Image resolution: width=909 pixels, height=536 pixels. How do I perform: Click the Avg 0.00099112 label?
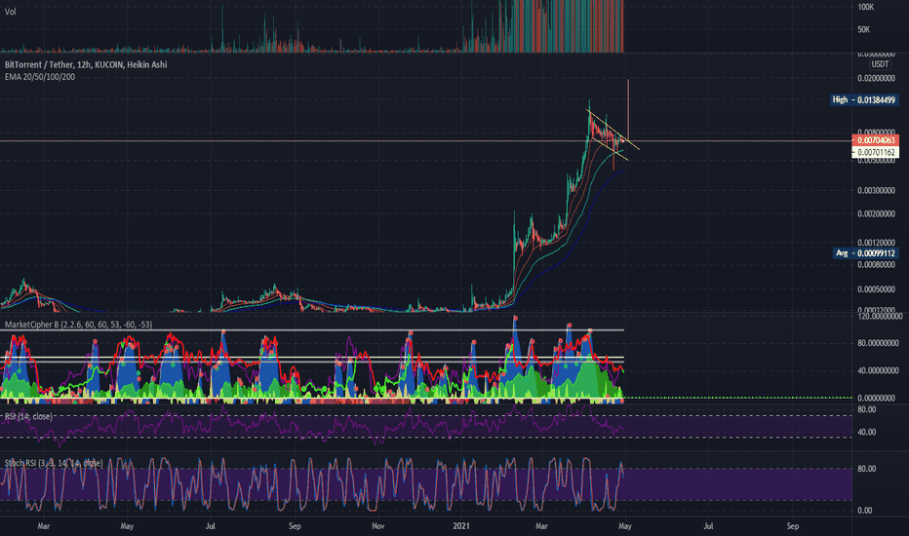click(865, 253)
